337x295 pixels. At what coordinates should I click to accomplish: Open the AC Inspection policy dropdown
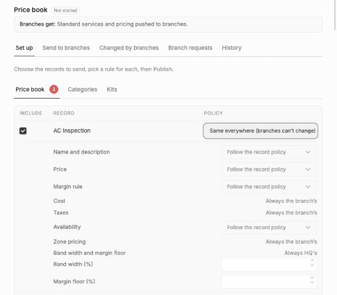[261, 130]
